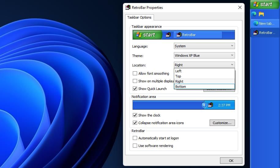Image resolution: width=280 pixels, height=168 pixels.
Task: Confirm with the OK button
Action: [231, 160]
